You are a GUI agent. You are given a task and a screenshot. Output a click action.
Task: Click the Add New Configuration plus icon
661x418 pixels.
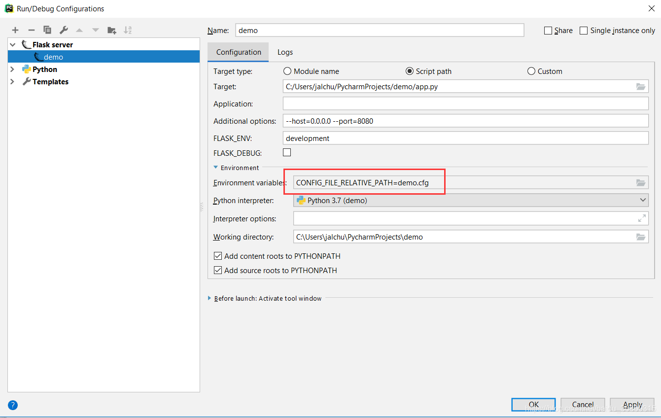coord(15,30)
